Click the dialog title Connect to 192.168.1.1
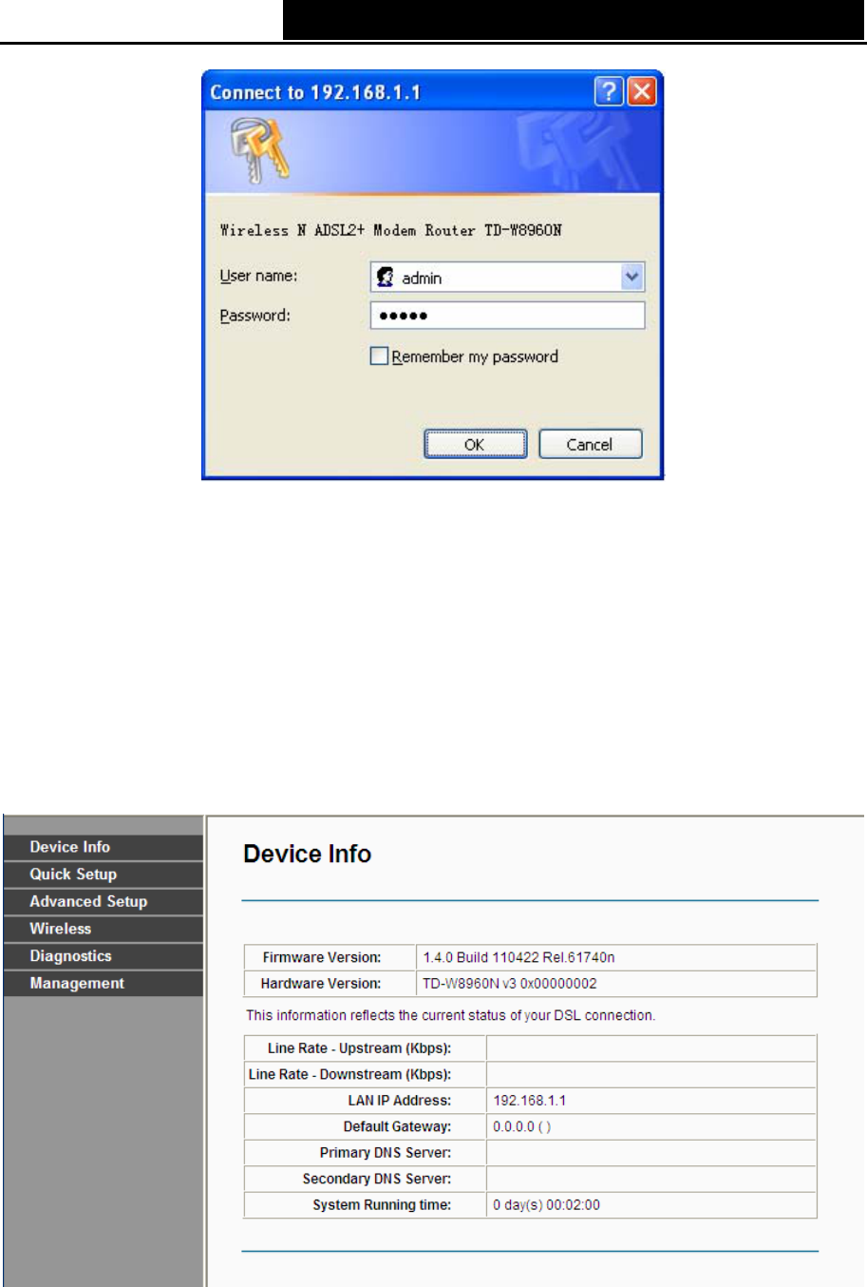Viewport: 867px width, 1287px height. pyautogui.click(x=315, y=92)
